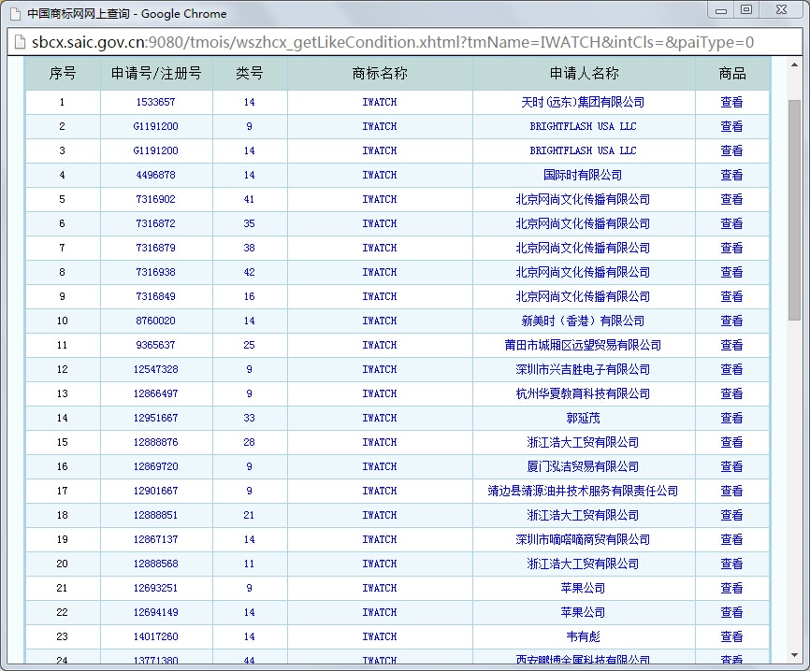Open applicant 国际时有限公司
This screenshot has height=671, width=810.
coord(583,175)
